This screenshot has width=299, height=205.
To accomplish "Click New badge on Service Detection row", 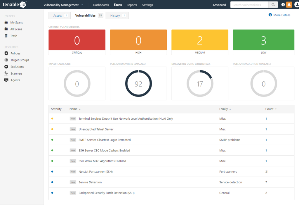I will [73, 182].
